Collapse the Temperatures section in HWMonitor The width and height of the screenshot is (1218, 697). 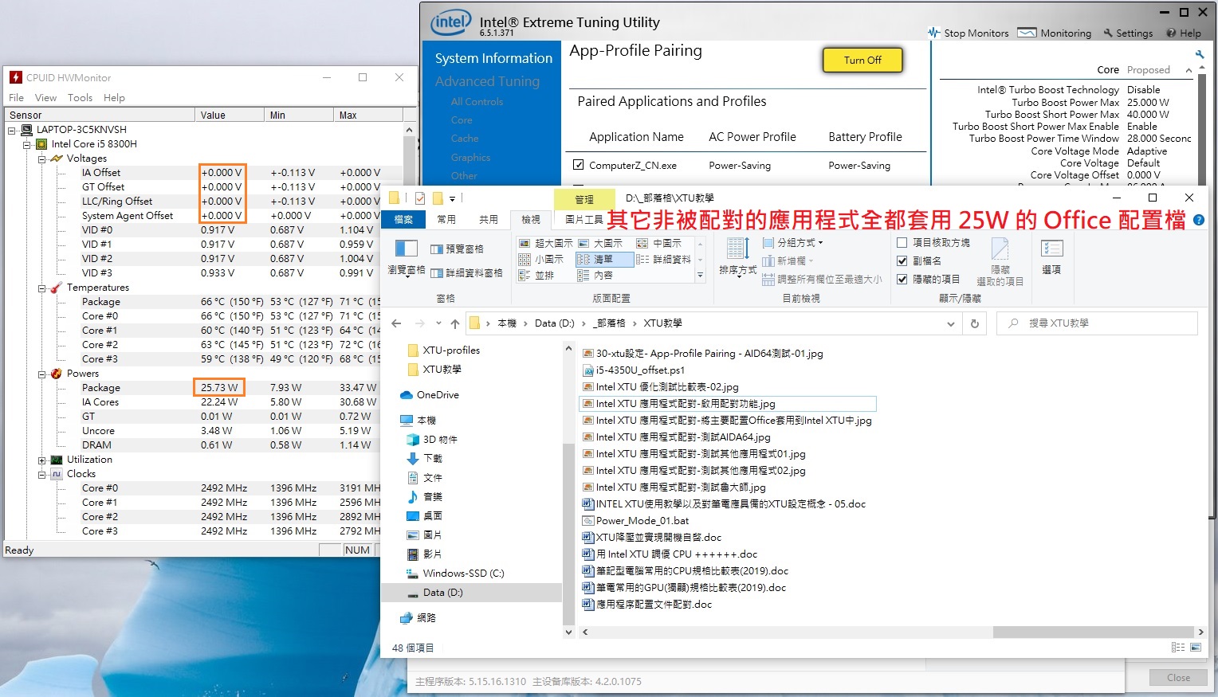pyautogui.click(x=41, y=288)
